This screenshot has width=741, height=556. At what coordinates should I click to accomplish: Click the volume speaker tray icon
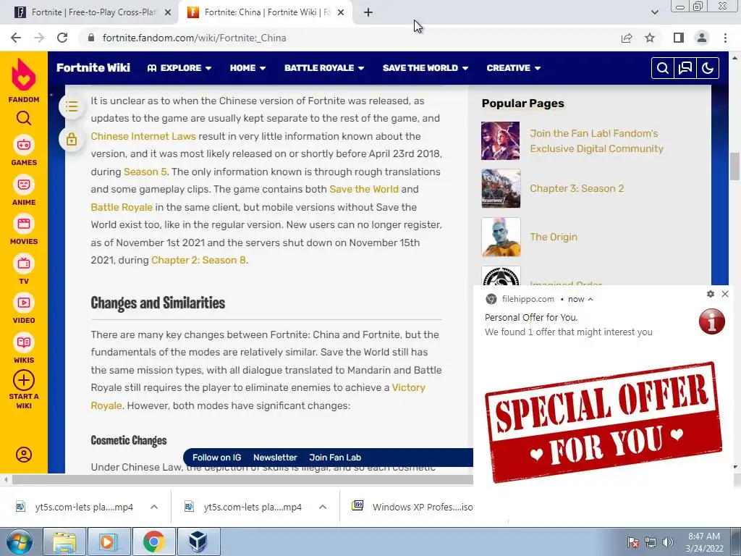(667, 542)
